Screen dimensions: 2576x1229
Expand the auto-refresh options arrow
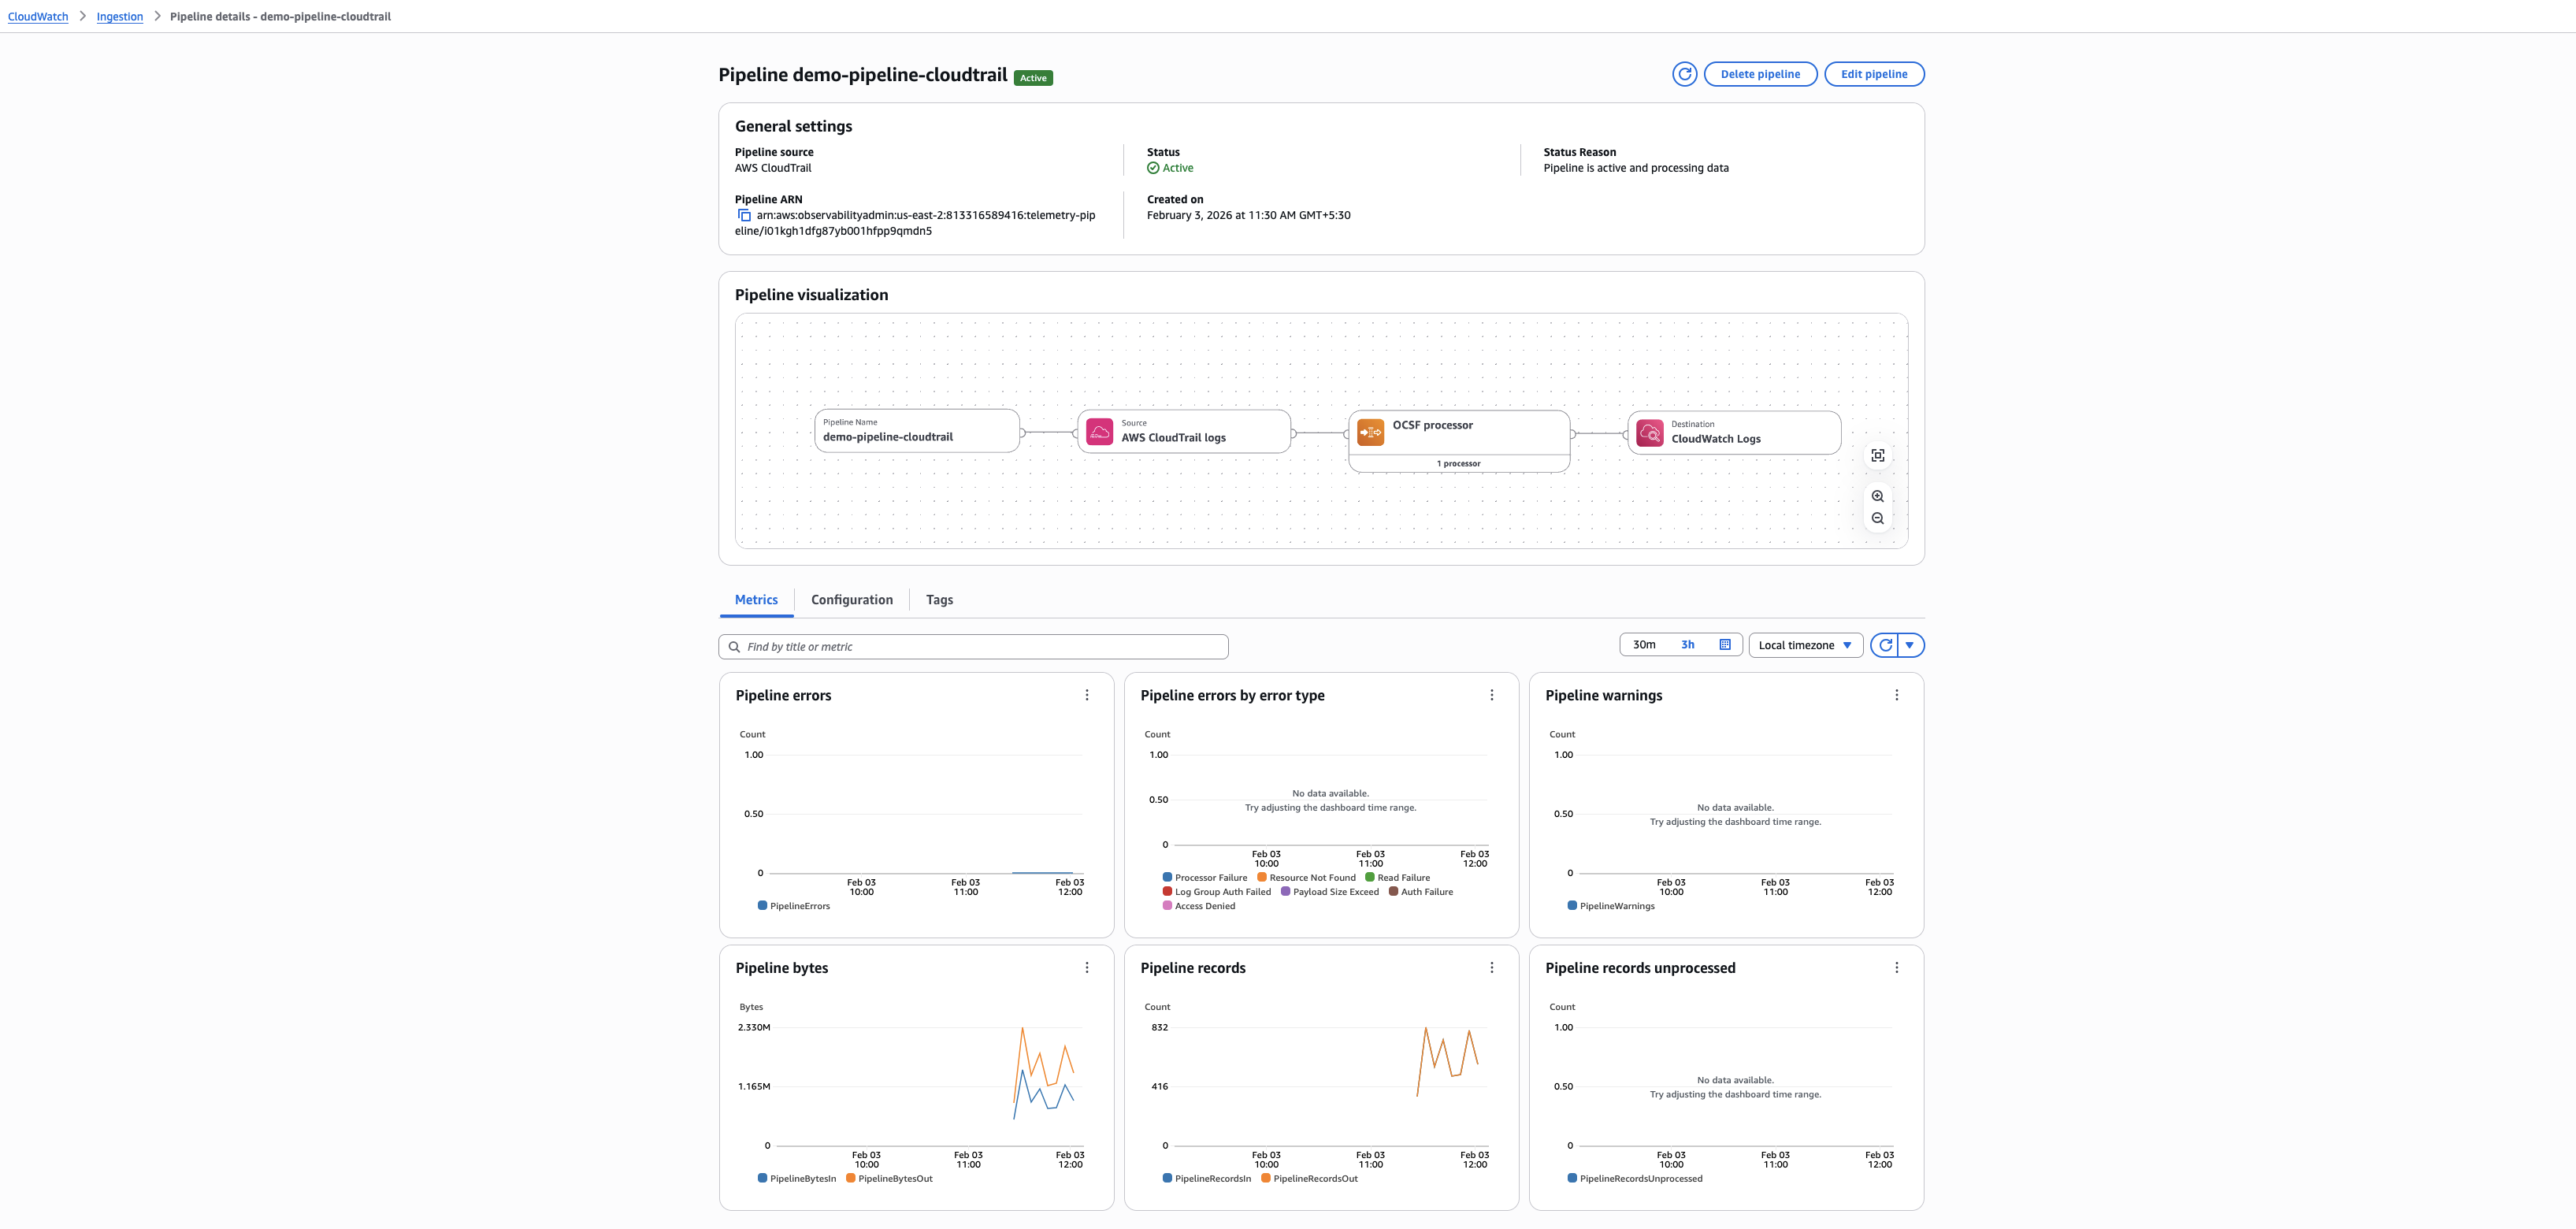1910,645
